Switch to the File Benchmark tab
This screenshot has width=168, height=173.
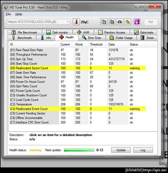(25, 32)
